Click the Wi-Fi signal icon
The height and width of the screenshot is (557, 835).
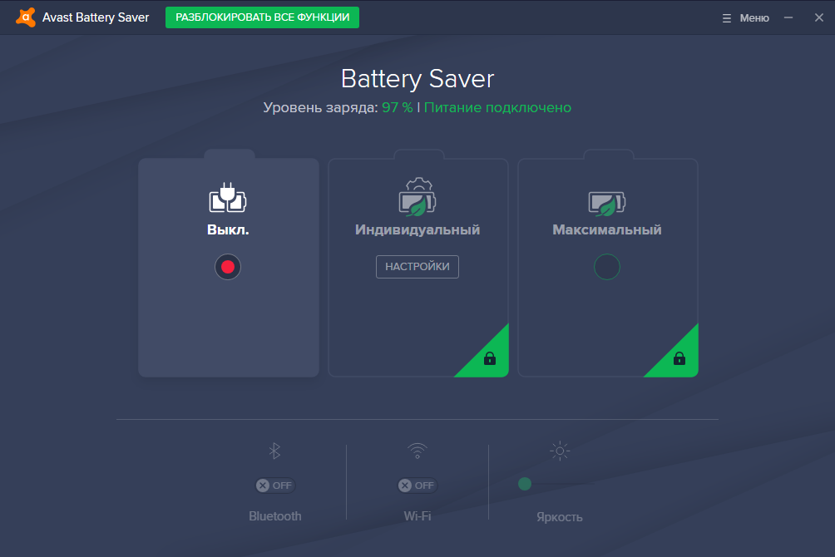[x=417, y=451]
